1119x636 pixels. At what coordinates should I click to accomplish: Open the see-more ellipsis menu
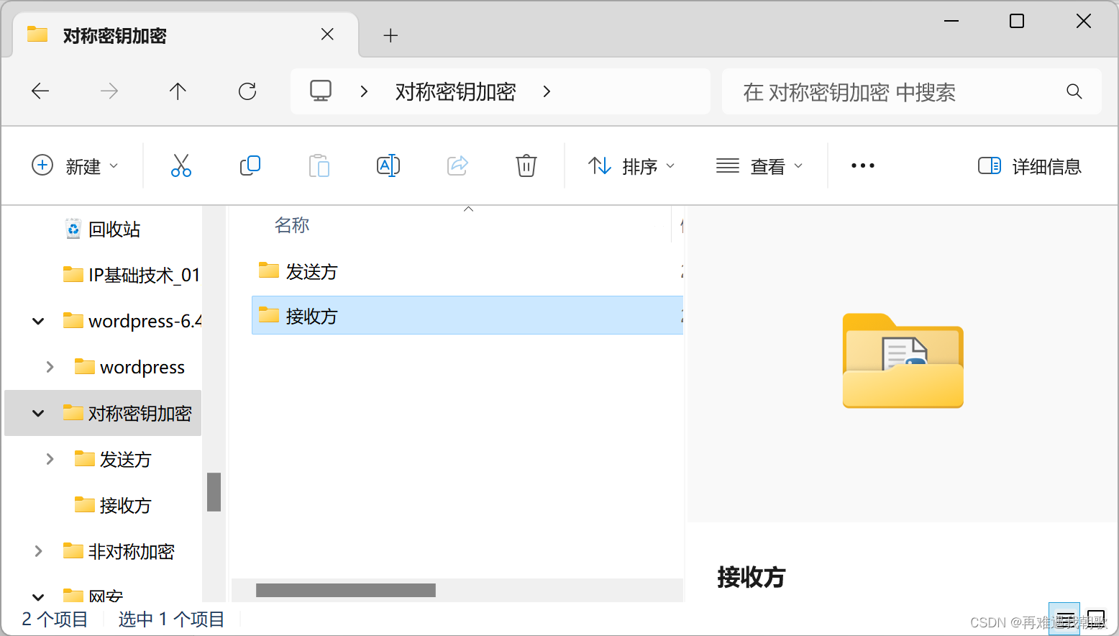[x=862, y=165]
